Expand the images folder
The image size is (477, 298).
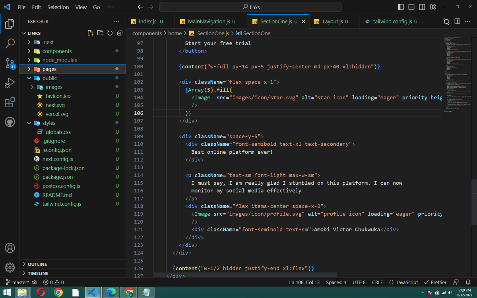pos(32,87)
